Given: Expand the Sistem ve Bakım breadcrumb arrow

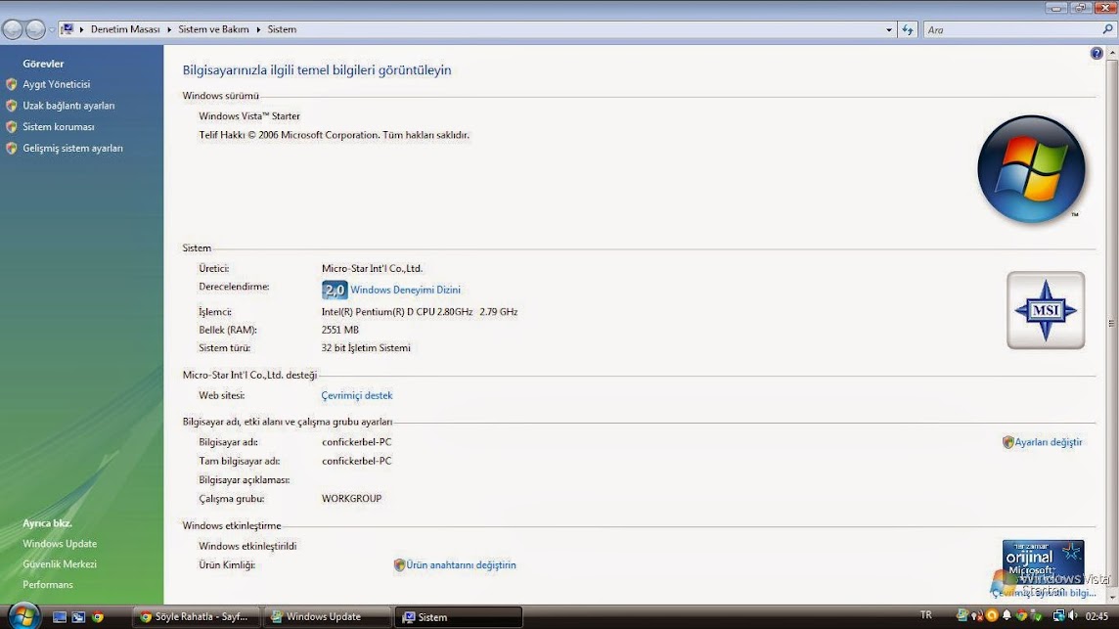Looking at the screenshot, I should pyautogui.click(x=259, y=30).
